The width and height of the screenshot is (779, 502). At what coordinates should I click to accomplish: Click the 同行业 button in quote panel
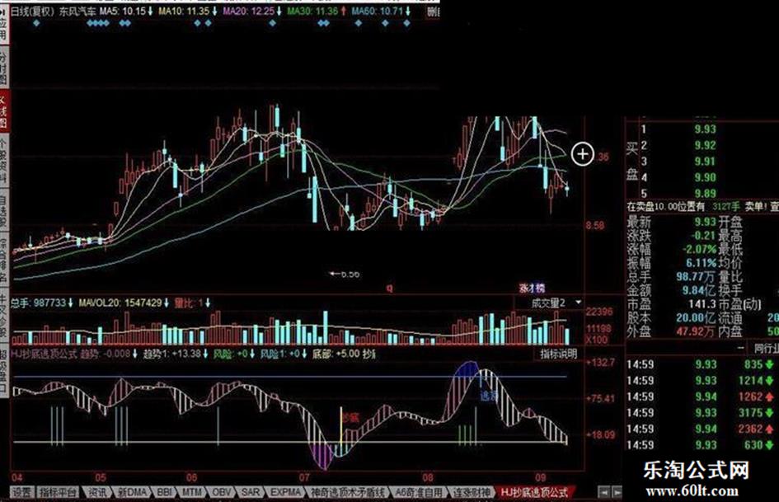click(x=765, y=348)
